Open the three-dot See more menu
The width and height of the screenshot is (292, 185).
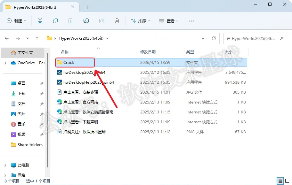click(x=191, y=21)
